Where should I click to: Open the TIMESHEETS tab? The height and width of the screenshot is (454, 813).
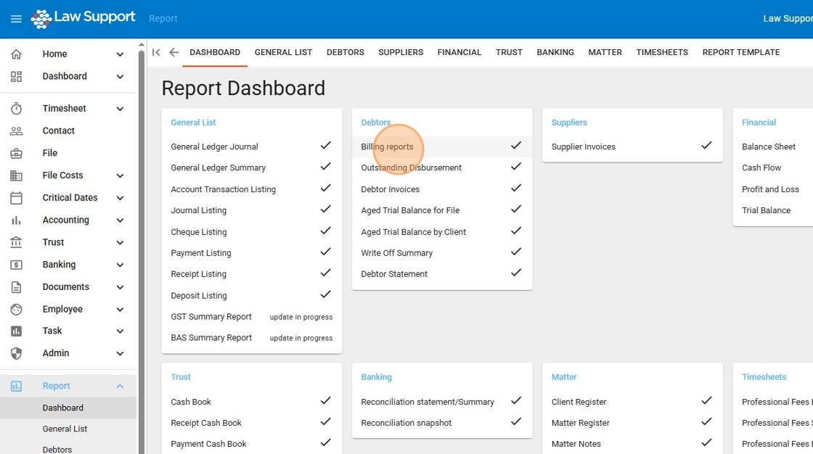[x=662, y=52]
